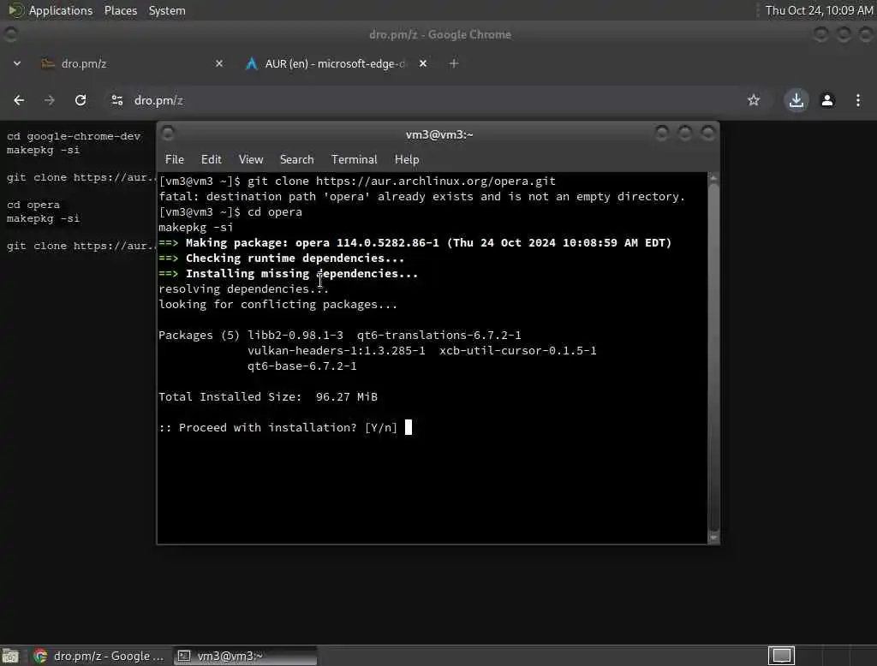Click terminal scrollbar down arrow

tap(713, 538)
